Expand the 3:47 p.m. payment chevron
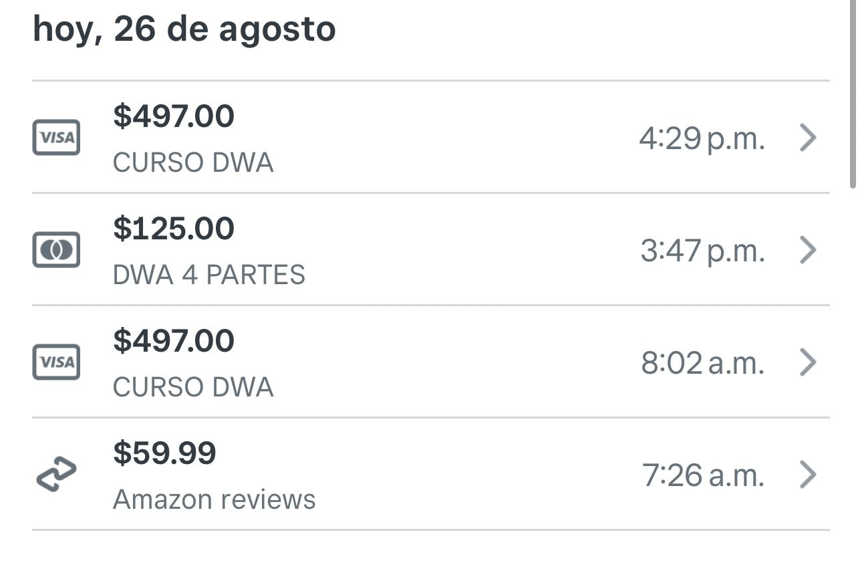862x581 pixels. pyautogui.click(x=808, y=250)
